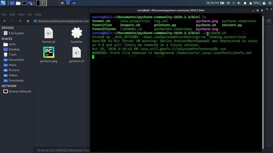Open the Edit menu
273x153 pixels.
(12, 14)
